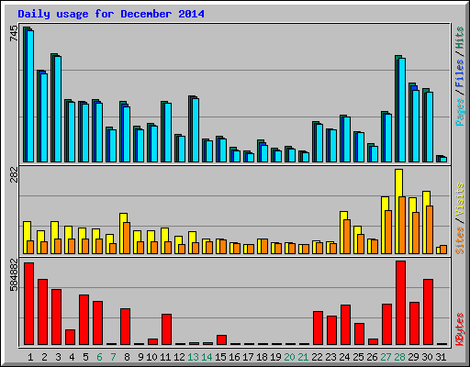Click the 'Daily usage for December 2014' title
The image size is (470, 367).
click(111, 14)
